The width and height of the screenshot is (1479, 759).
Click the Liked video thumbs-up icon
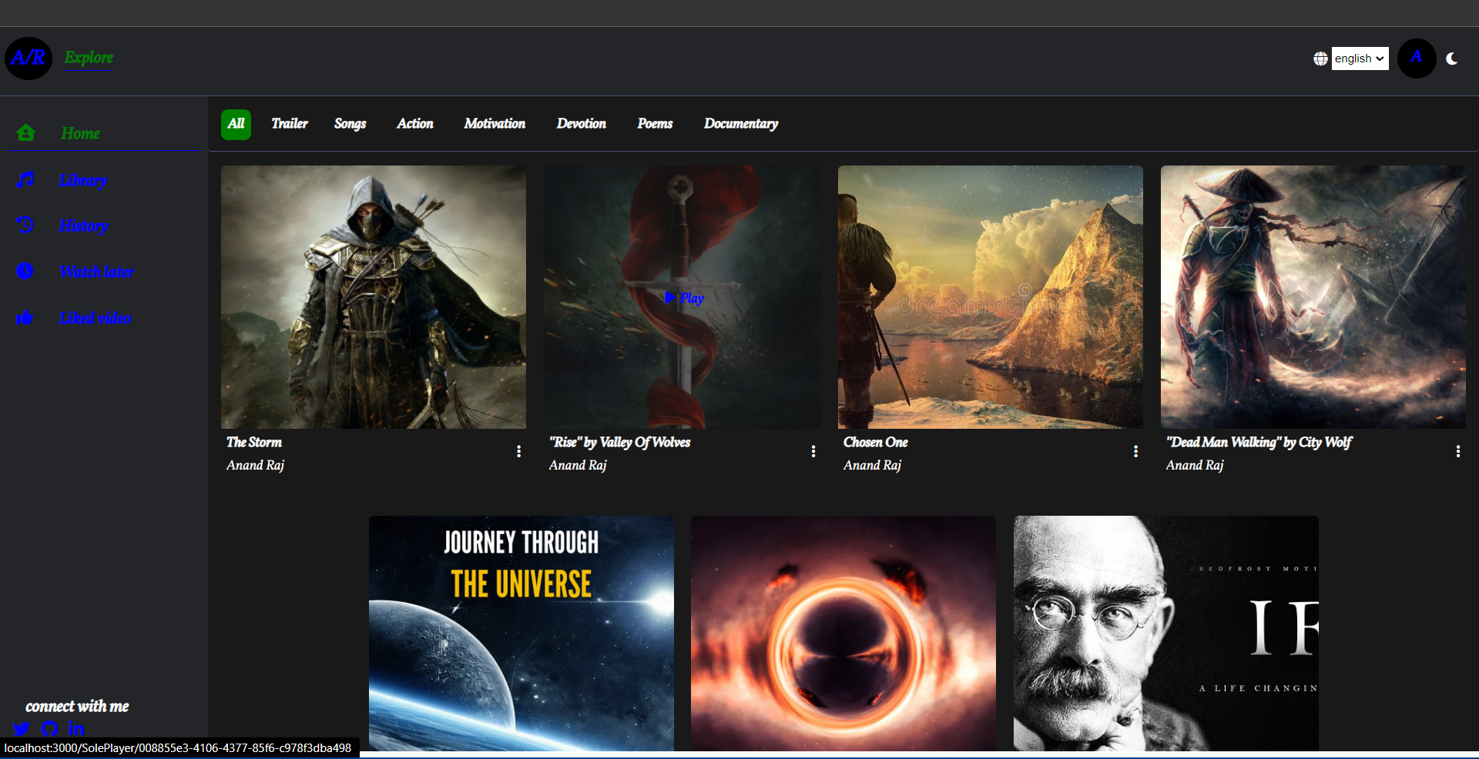click(25, 317)
